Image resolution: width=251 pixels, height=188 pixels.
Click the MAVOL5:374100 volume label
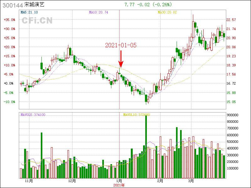[33, 115]
